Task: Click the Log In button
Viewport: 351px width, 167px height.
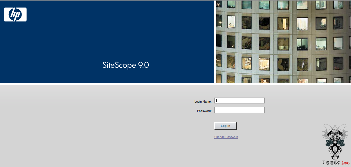Action: click(226, 126)
